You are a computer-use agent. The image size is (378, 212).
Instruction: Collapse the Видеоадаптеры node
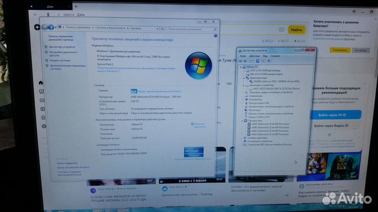click(244, 78)
